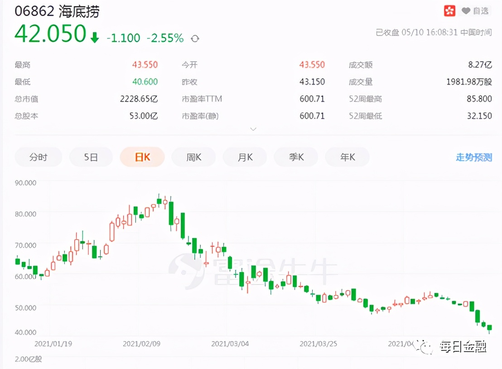The image size is (502, 369).
Task: Click the 成交量 label
Action: pos(361,82)
